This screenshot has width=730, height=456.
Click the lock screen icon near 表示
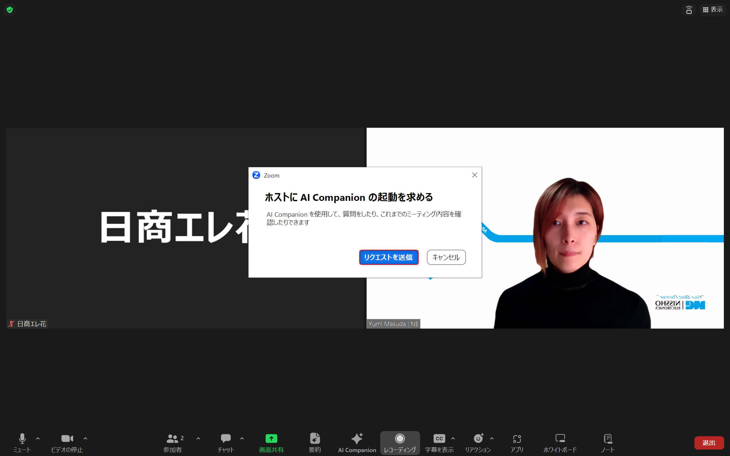coord(689,10)
